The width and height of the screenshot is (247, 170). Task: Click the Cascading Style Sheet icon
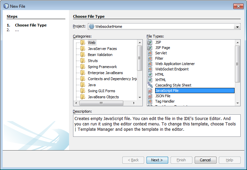[x=150, y=85]
